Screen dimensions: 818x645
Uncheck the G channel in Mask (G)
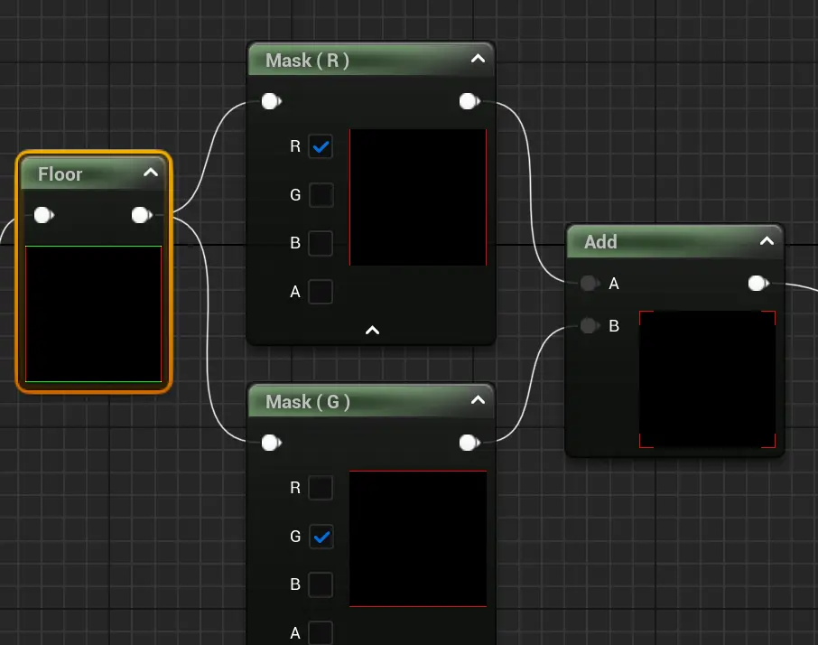point(321,537)
